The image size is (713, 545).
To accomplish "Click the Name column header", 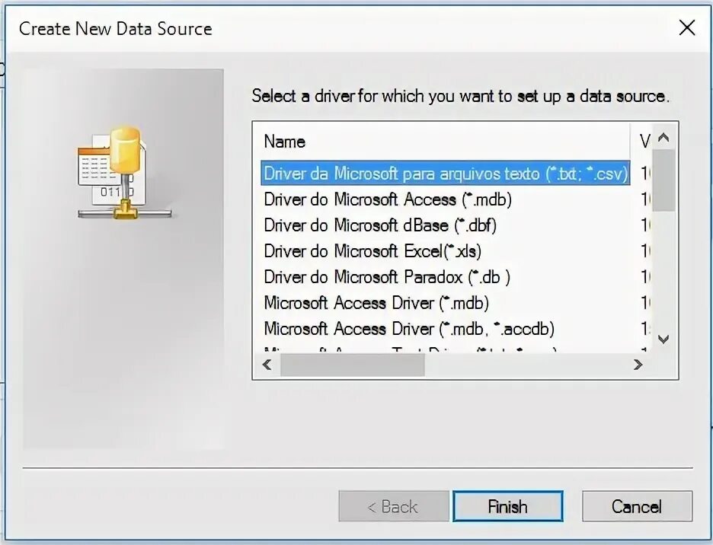I will click(285, 142).
